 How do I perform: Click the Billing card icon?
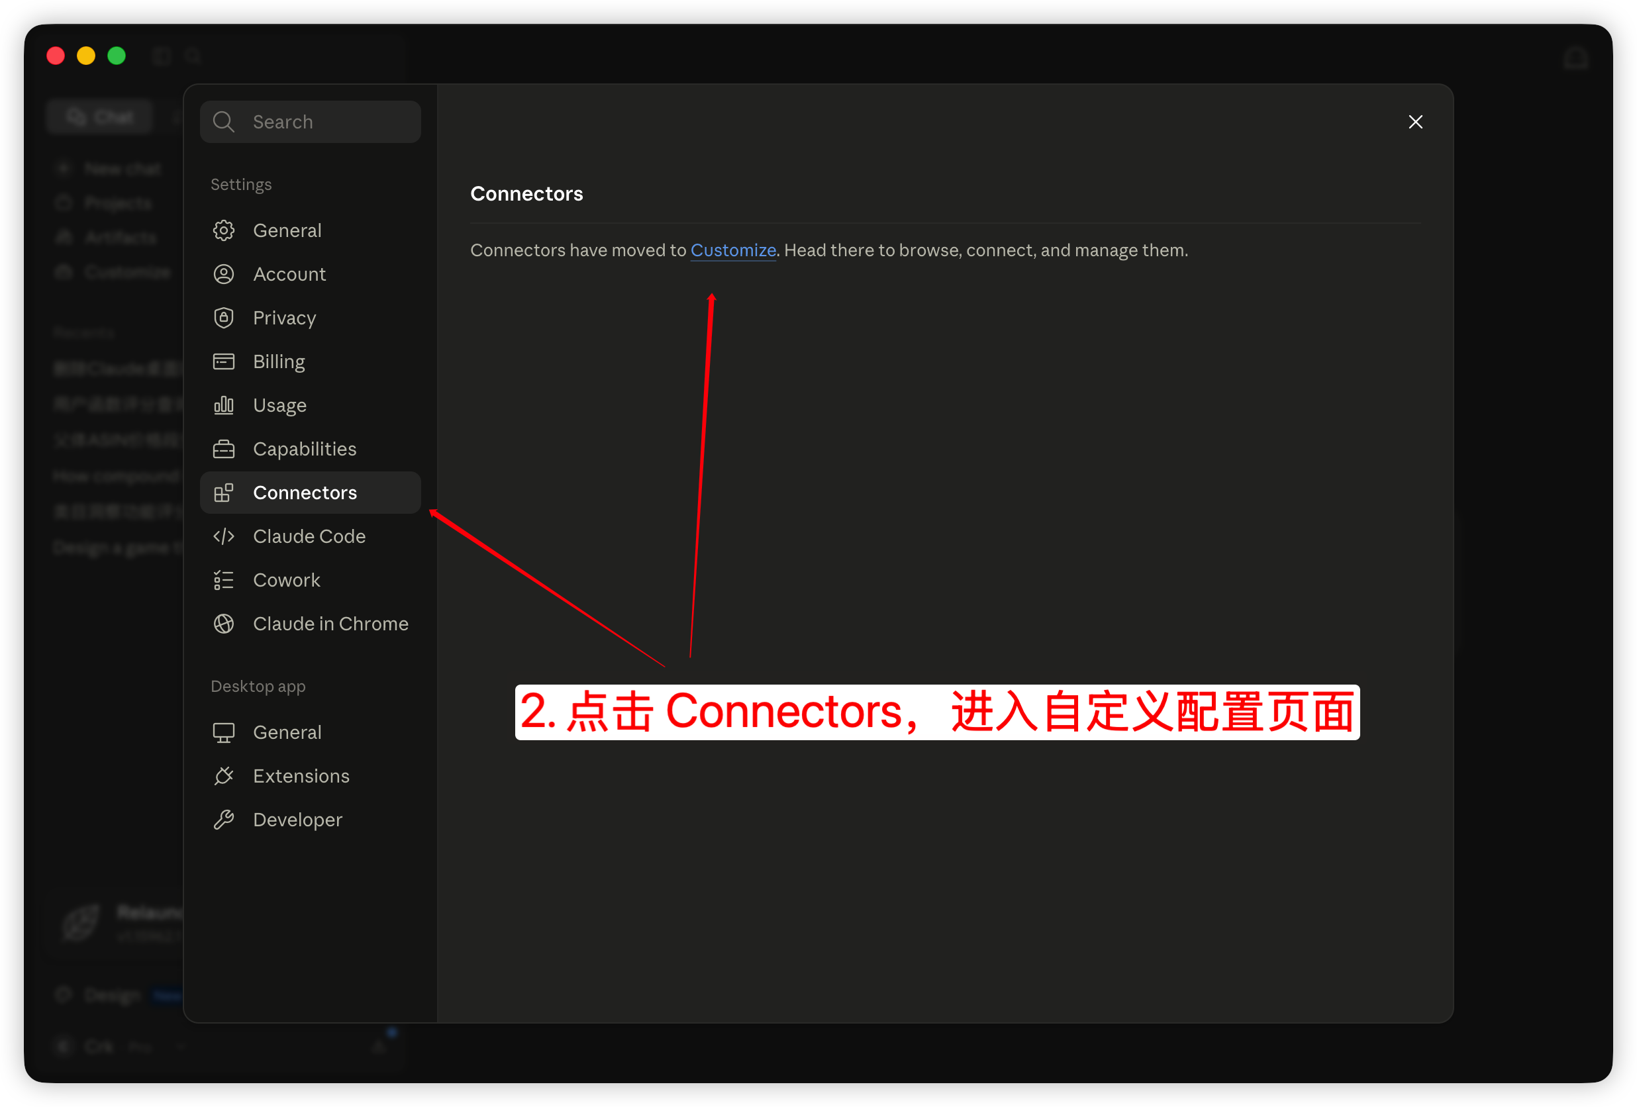[223, 361]
